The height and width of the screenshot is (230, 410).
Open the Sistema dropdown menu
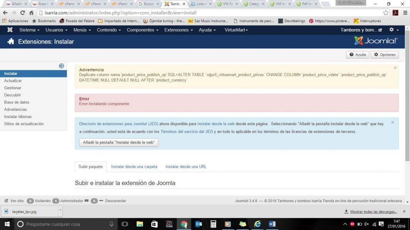click(29, 30)
